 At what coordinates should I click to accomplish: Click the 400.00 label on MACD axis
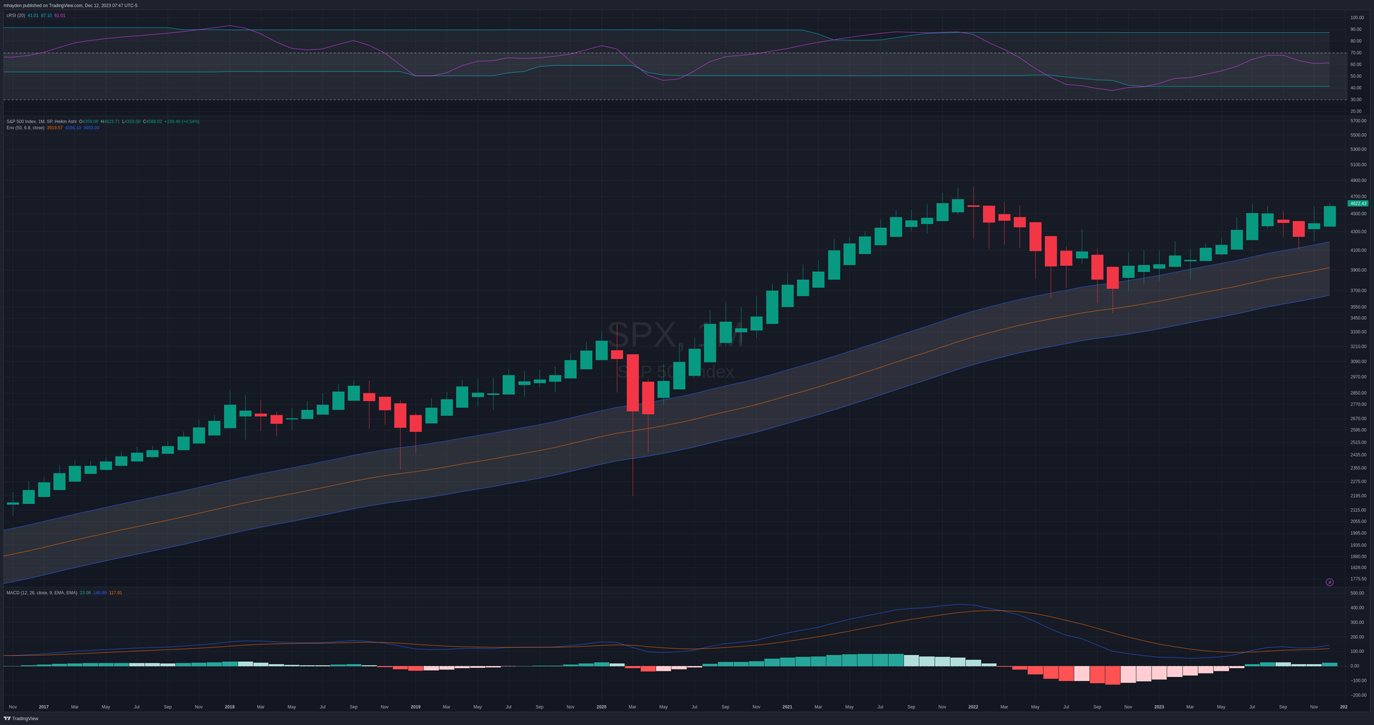coord(1357,608)
